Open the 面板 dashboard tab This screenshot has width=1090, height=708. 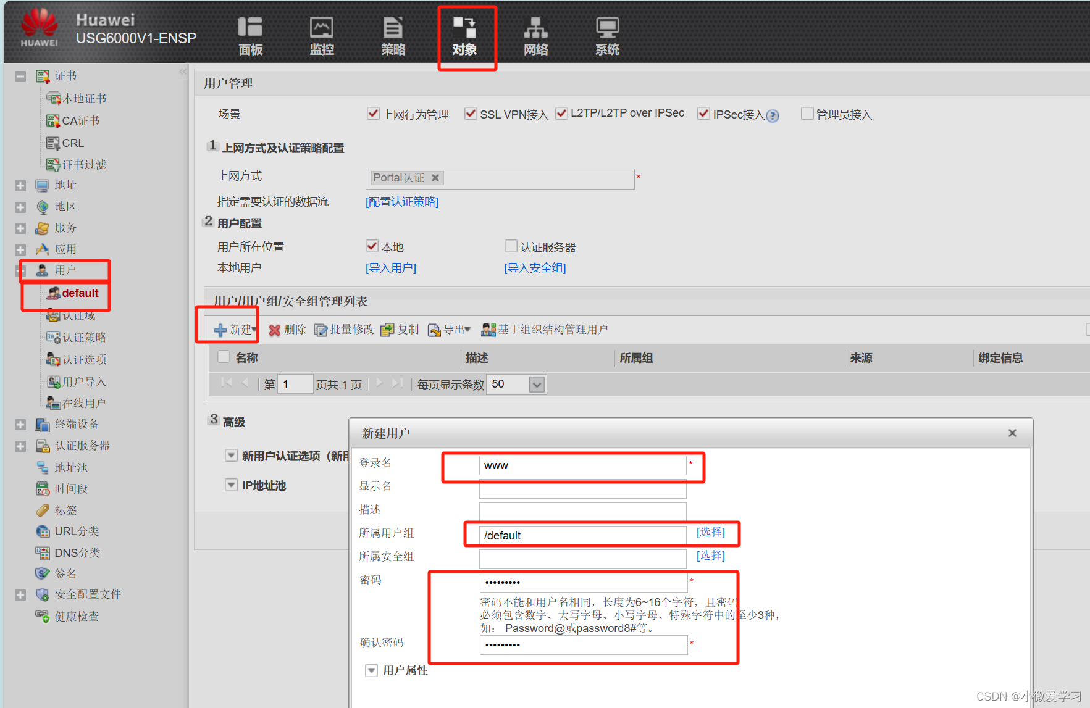coord(250,36)
